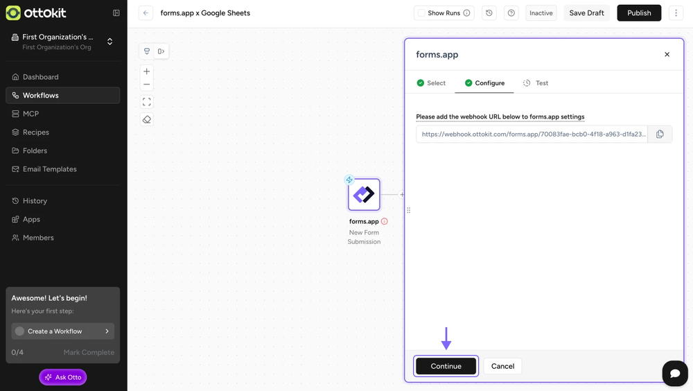This screenshot has width=693, height=391.
Task: Click the Cancel button
Action: tap(502, 366)
